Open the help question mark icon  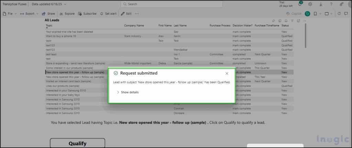(x=331, y=4)
